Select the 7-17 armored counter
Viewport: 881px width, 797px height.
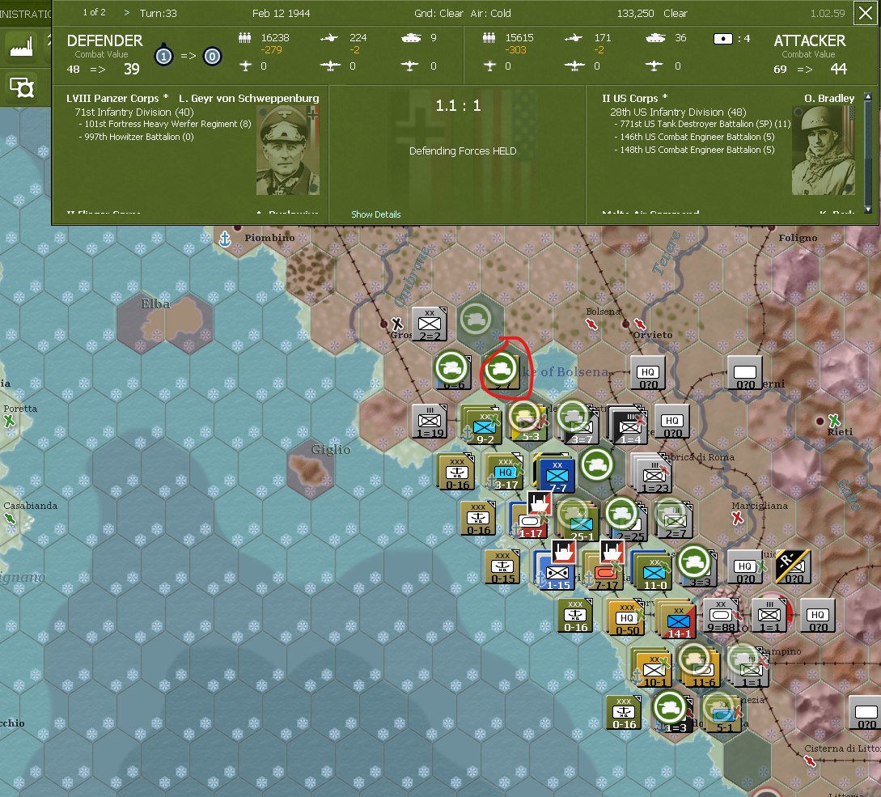606,571
